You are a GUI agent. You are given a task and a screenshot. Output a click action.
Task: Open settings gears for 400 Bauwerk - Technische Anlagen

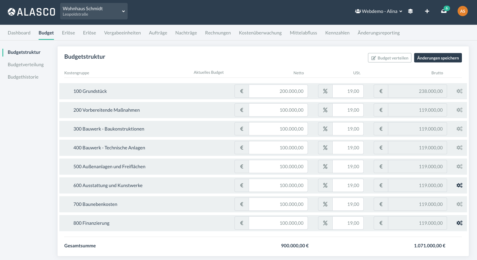[459, 148]
